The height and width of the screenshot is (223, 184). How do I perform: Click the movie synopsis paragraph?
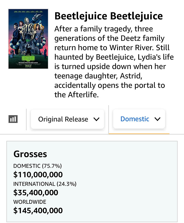click(x=114, y=62)
